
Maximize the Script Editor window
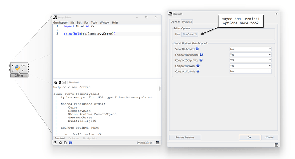click(x=146, y=18)
